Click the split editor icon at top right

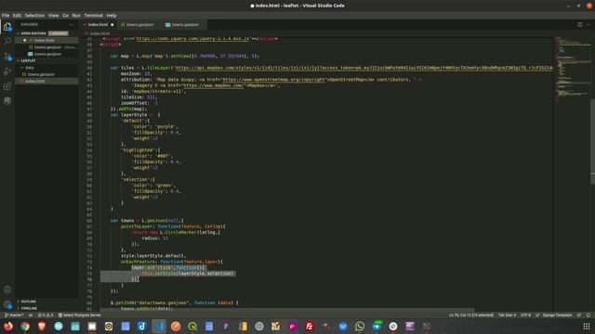click(x=580, y=25)
